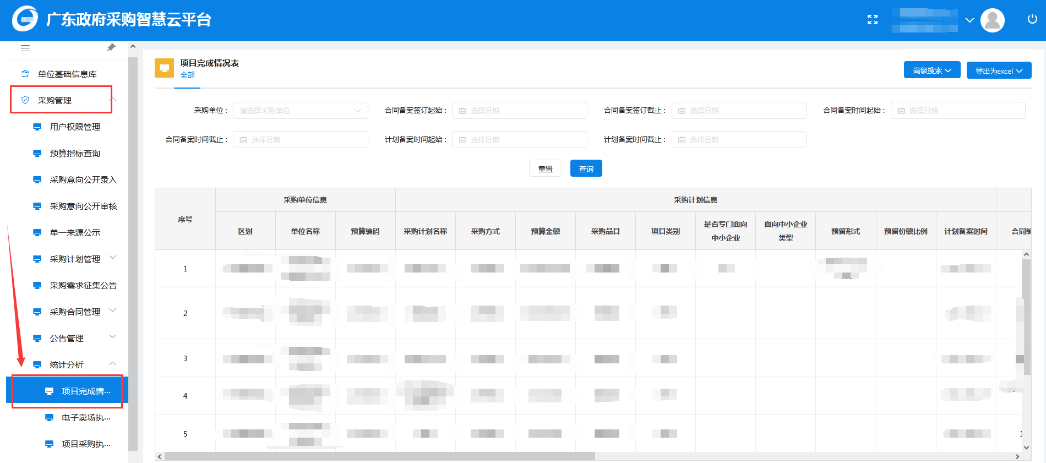Click the monitor icon beside 统计分析
This screenshot has height=463, width=1046.
[x=37, y=365]
